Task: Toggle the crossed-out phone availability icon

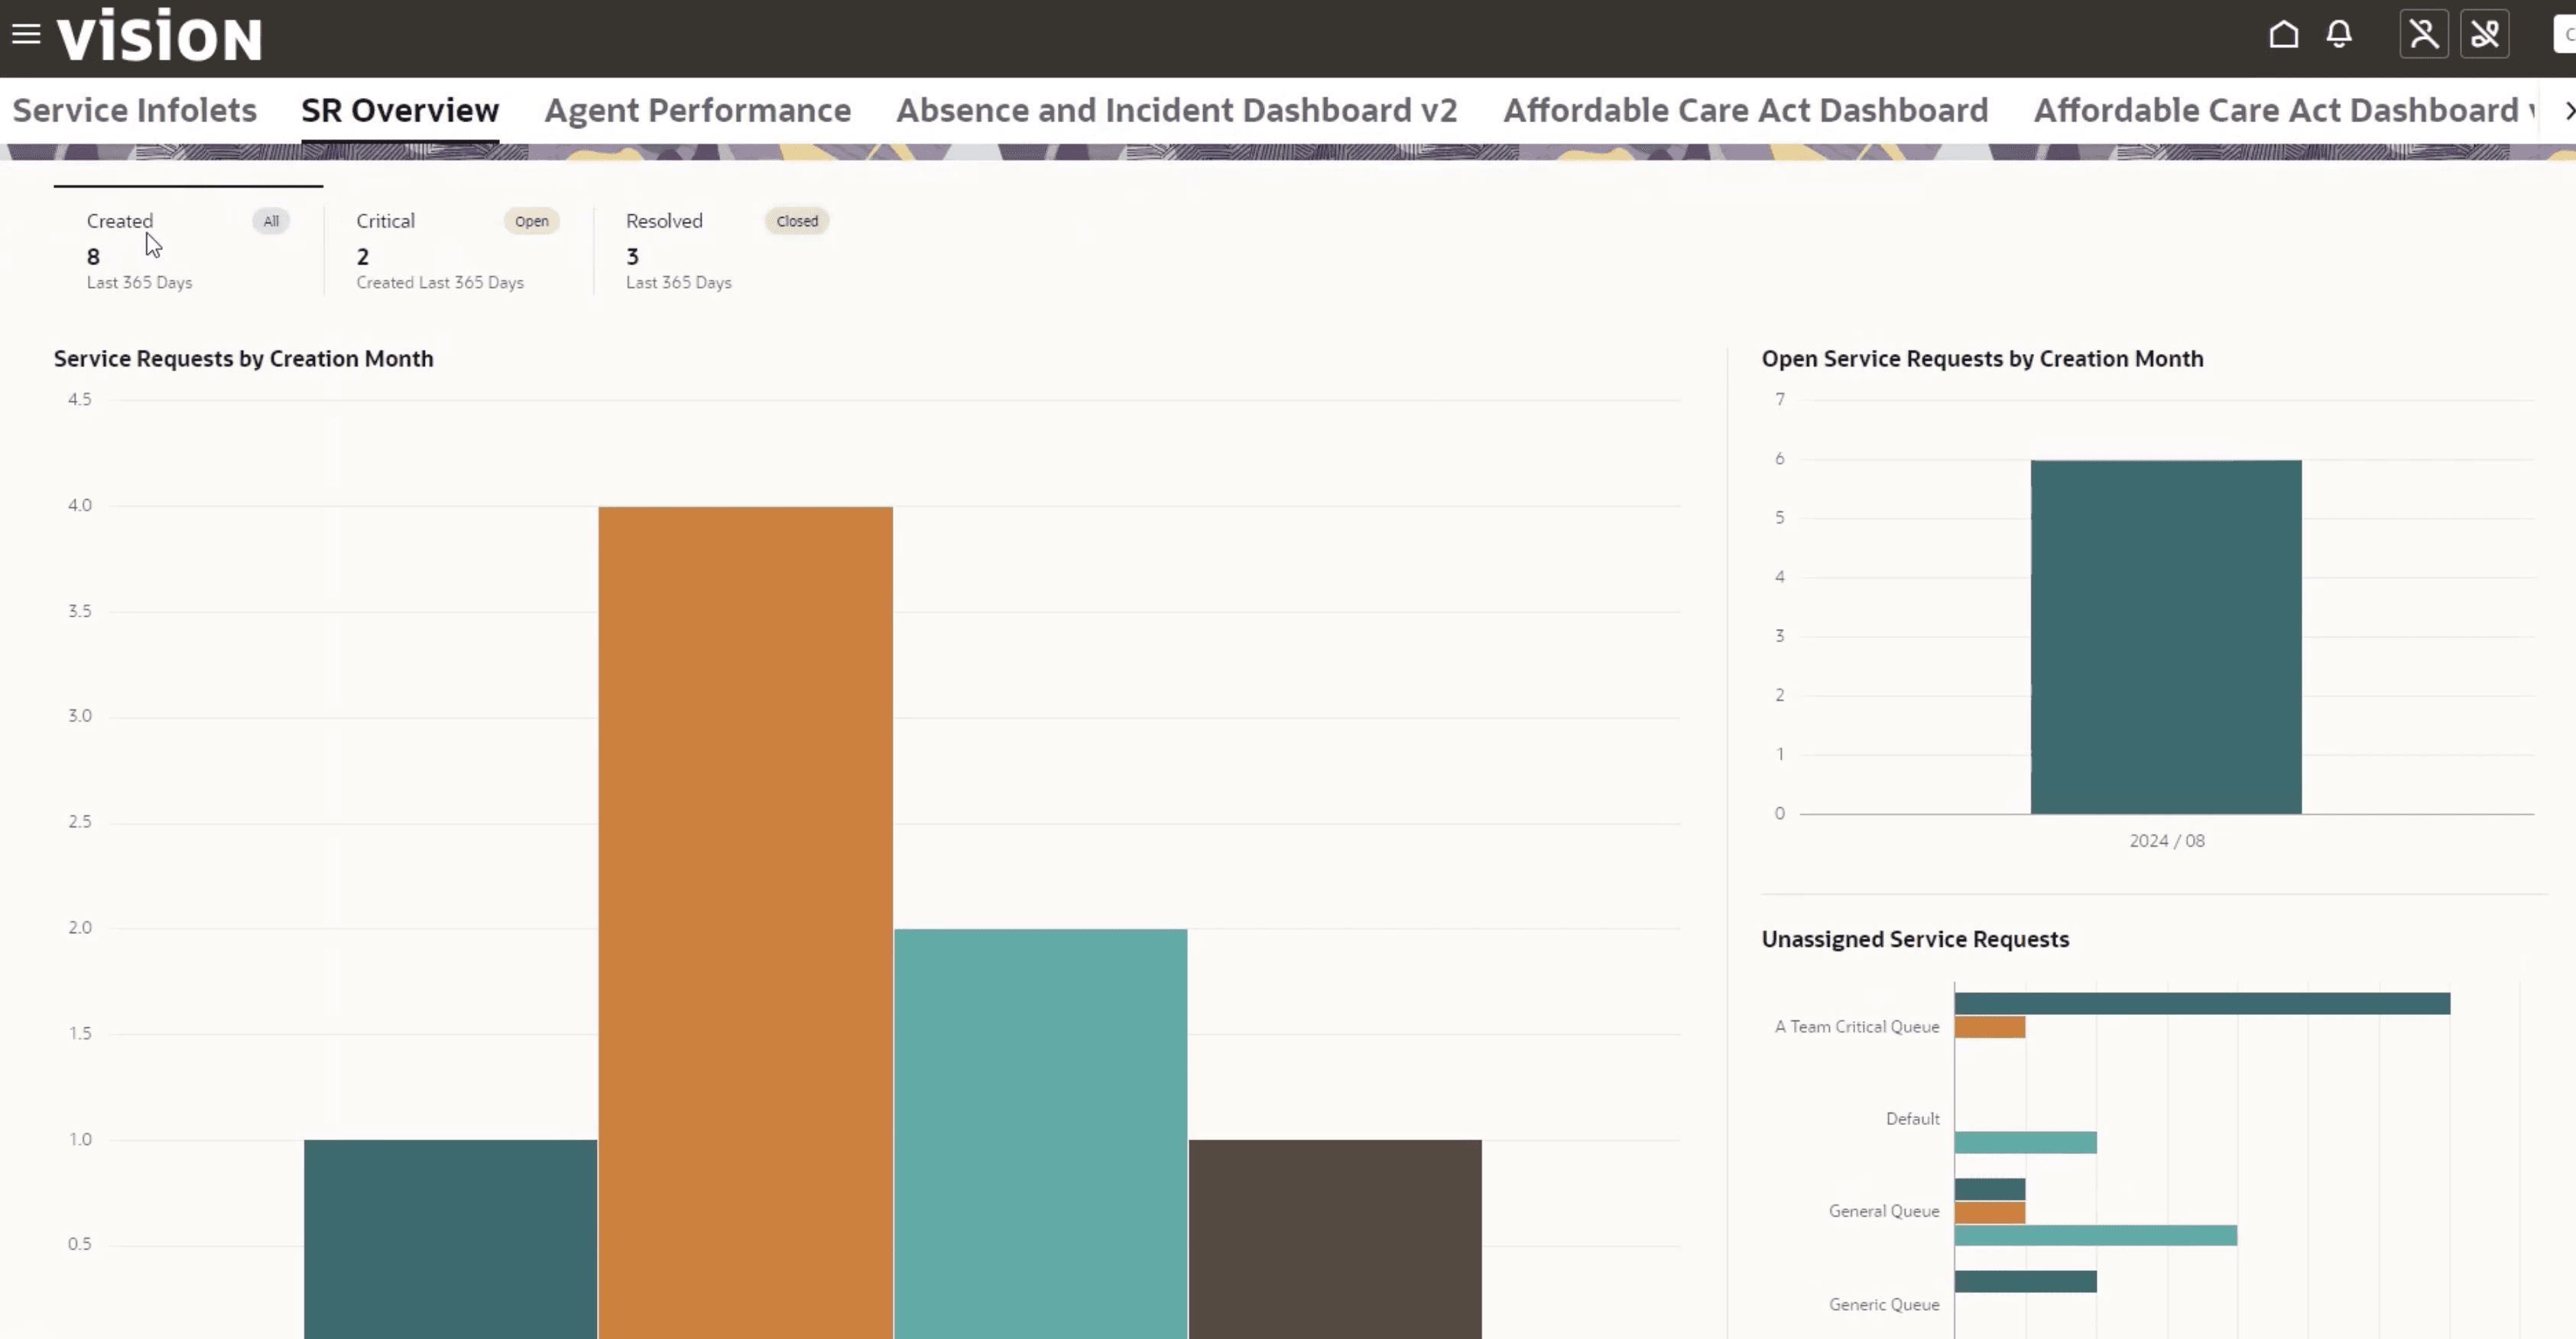Action: 2484,35
